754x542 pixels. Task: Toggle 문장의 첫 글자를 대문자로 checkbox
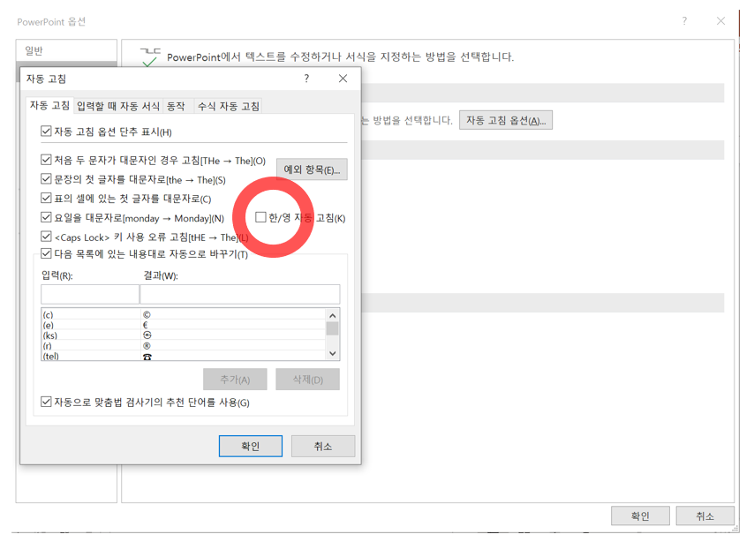[46, 179]
